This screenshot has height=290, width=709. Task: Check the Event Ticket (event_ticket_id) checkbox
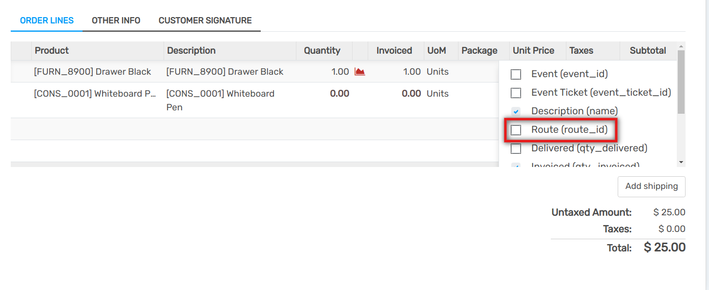[x=516, y=92]
